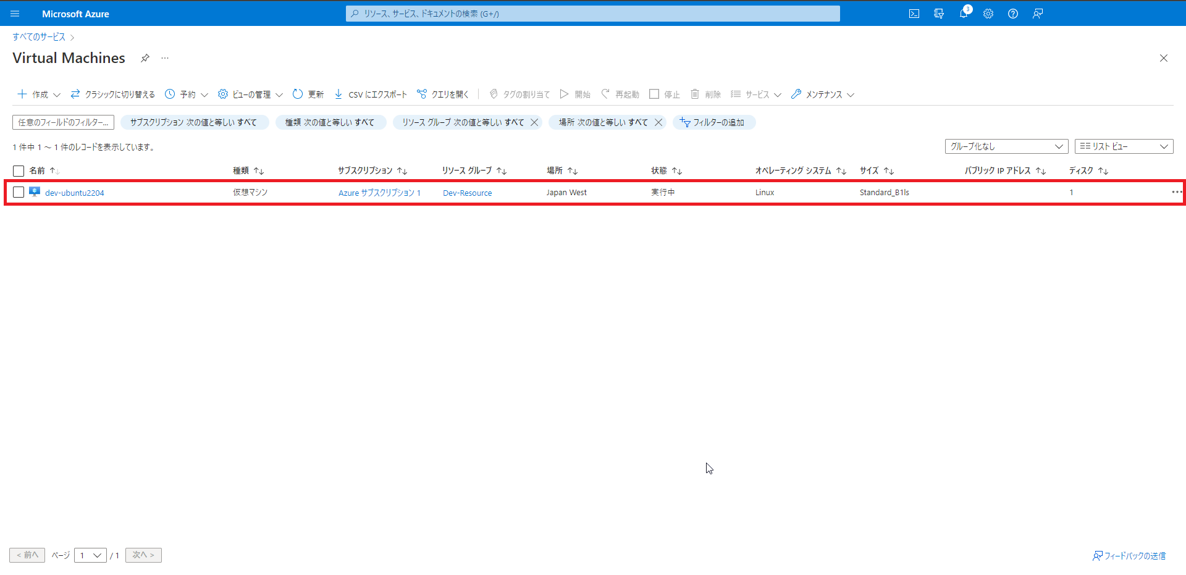This screenshot has height=575, width=1186.
Task: Open the サービス services menu
Action: (x=756, y=94)
